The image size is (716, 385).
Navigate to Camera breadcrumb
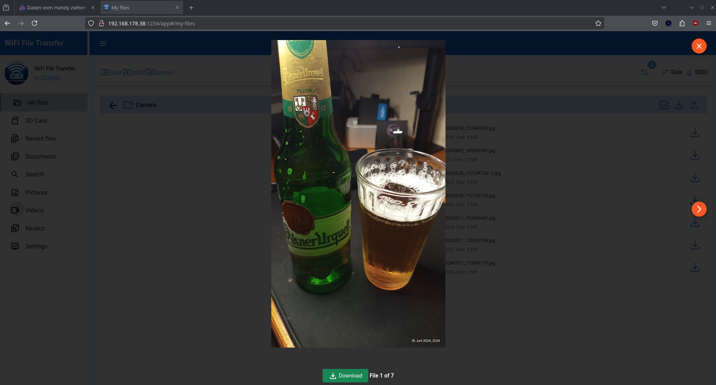click(163, 72)
